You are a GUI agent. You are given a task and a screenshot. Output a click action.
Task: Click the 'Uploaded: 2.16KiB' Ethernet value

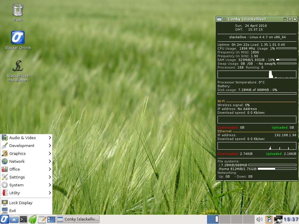coord(281,154)
